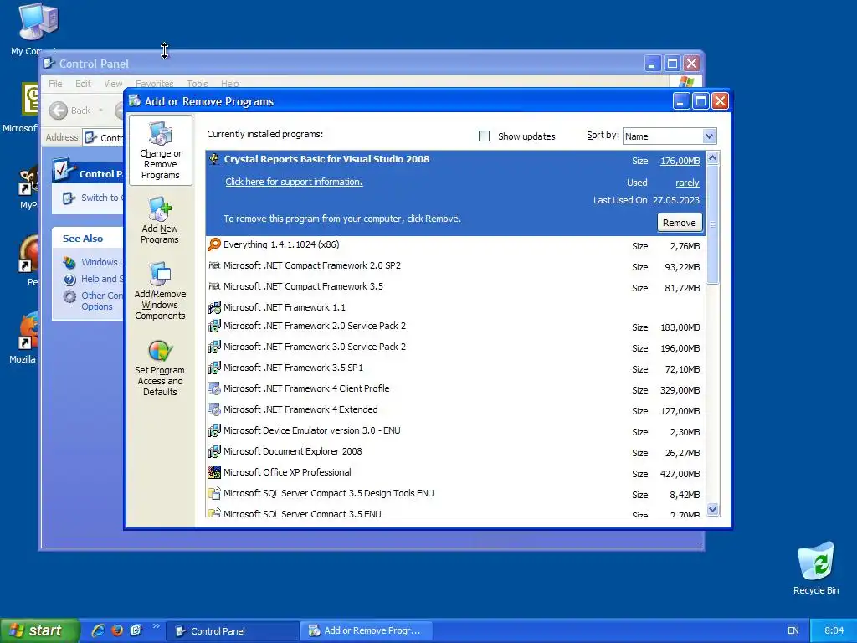Click the program list scrollbar thumb
The image size is (857, 643).
tap(712, 224)
